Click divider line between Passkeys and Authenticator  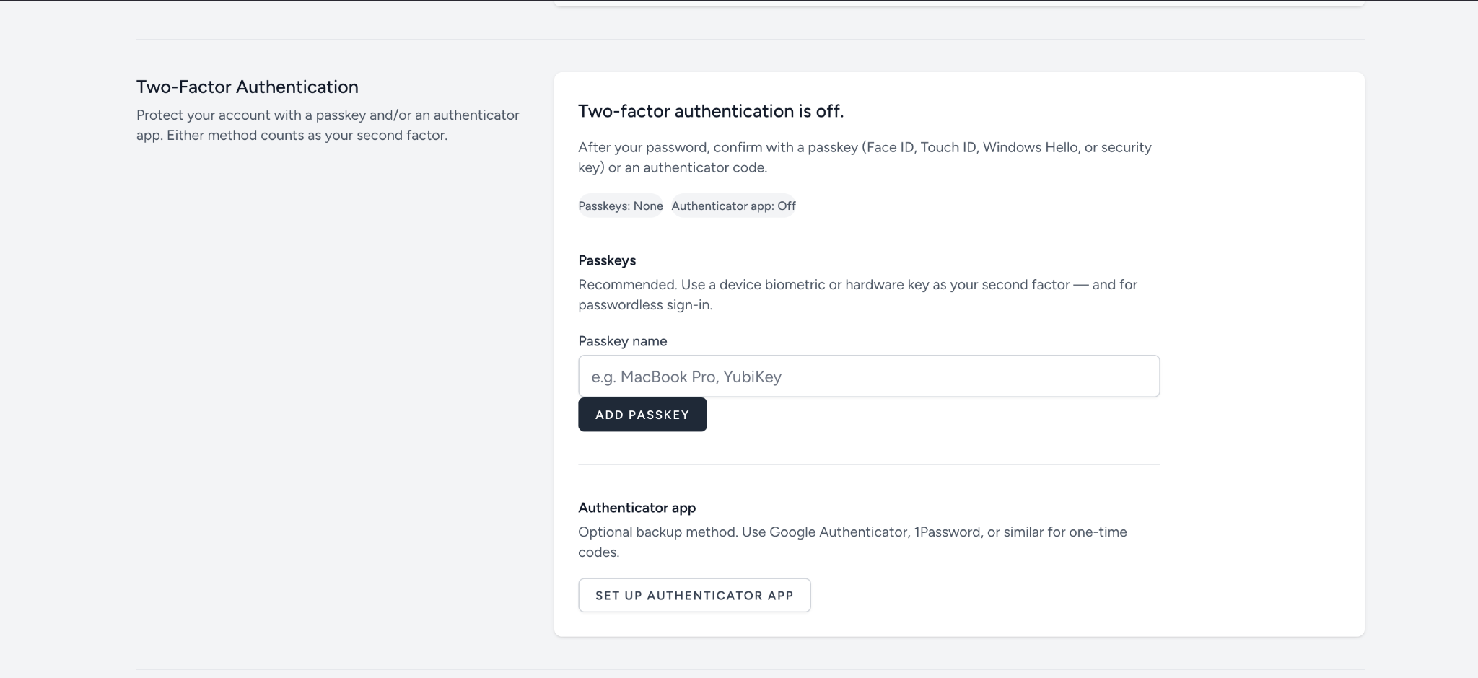click(869, 465)
